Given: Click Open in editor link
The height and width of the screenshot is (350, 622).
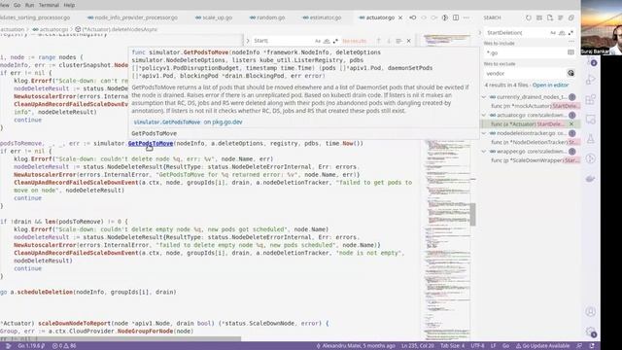Looking at the screenshot, I should click(550, 85).
